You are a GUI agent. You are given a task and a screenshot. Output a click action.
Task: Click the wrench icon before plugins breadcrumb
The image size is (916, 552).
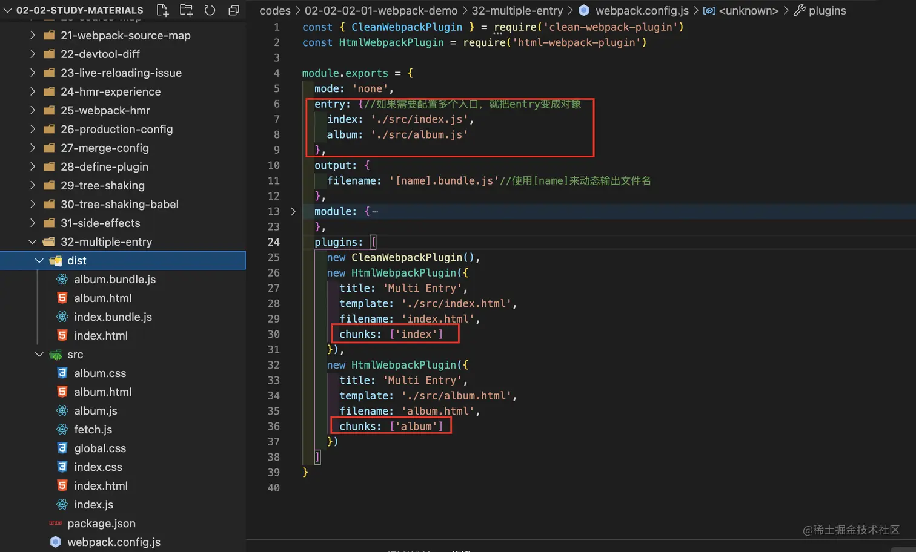[x=800, y=10]
